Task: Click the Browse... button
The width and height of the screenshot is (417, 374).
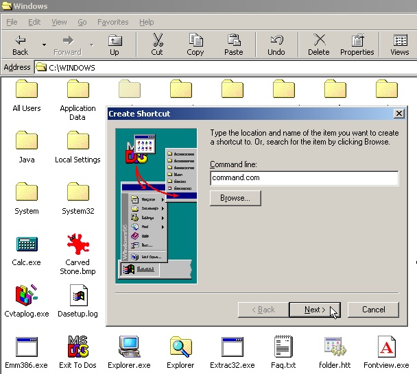Action: coord(235,198)
